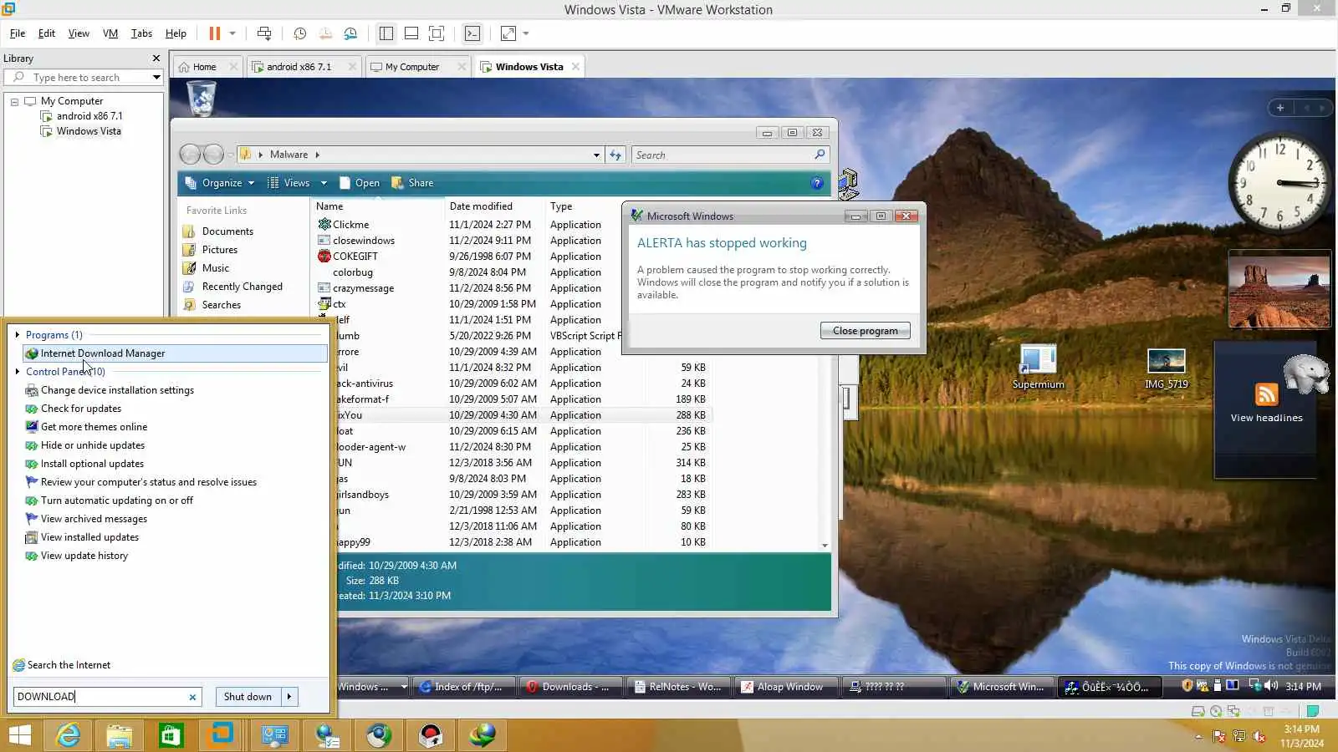Image resolution: width=1338 pixels, height=752 pixels.
Task: Open the Tabs menu in VMware
Action: (141, 33)
